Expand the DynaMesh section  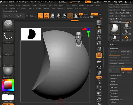[x=113, y=90]
